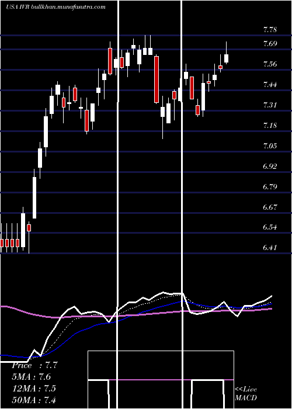Click the '12MA : 7.5' readout
Screen dimensions: 292x409
point(34,388)
